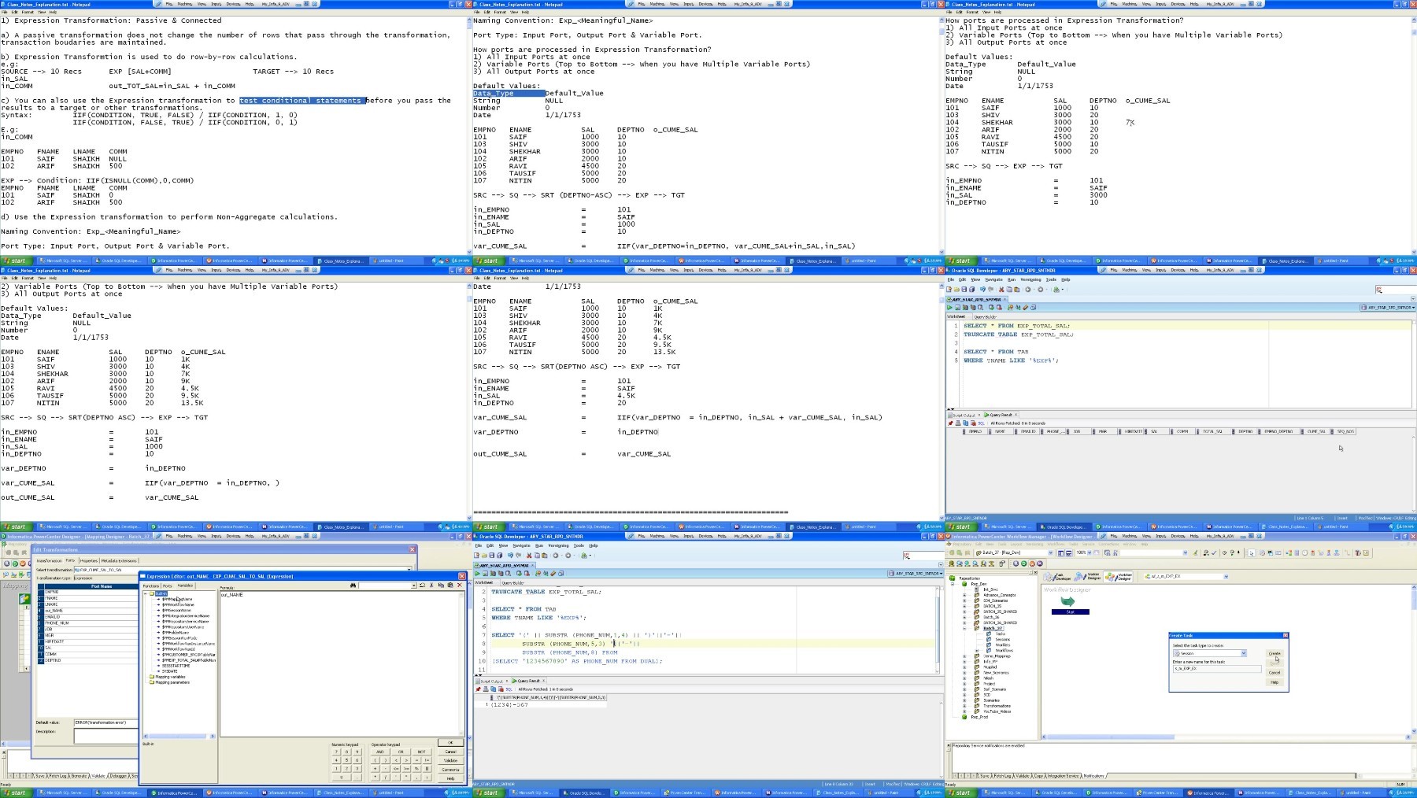The height and width of the screenshot is (798, 1417).
Task: Click the validate checkmark icon in Workflow Manager toolbar
Action: click(x=1214, y=553)
